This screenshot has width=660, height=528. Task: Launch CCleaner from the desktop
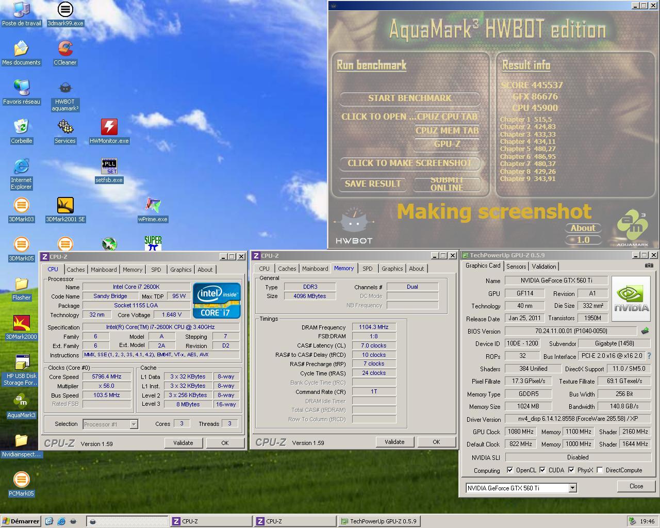(x=65, y=53)
